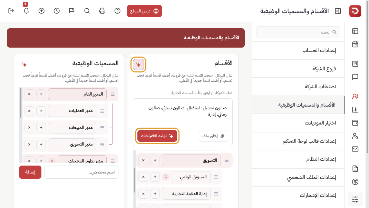Viewport: 369px width, 208px height.
Task: Open the mail envelope icon in rail
Action: [x=355, y=149]
